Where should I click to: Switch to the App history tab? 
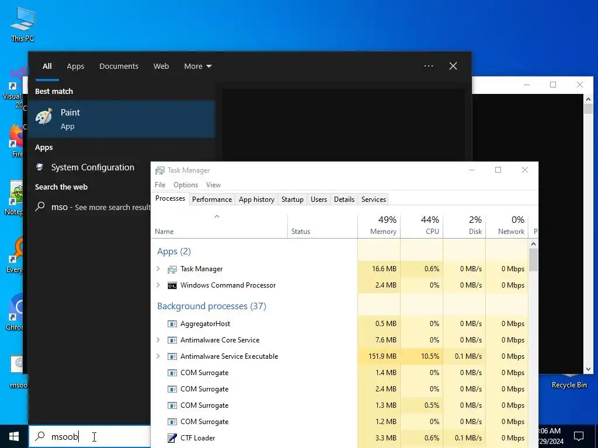pos(257,199)
